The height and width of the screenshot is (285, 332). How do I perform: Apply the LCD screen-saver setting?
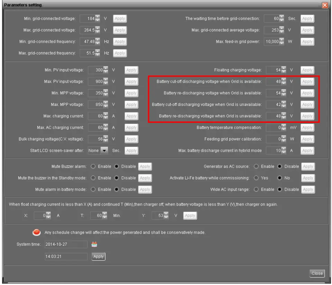[131, 151]
